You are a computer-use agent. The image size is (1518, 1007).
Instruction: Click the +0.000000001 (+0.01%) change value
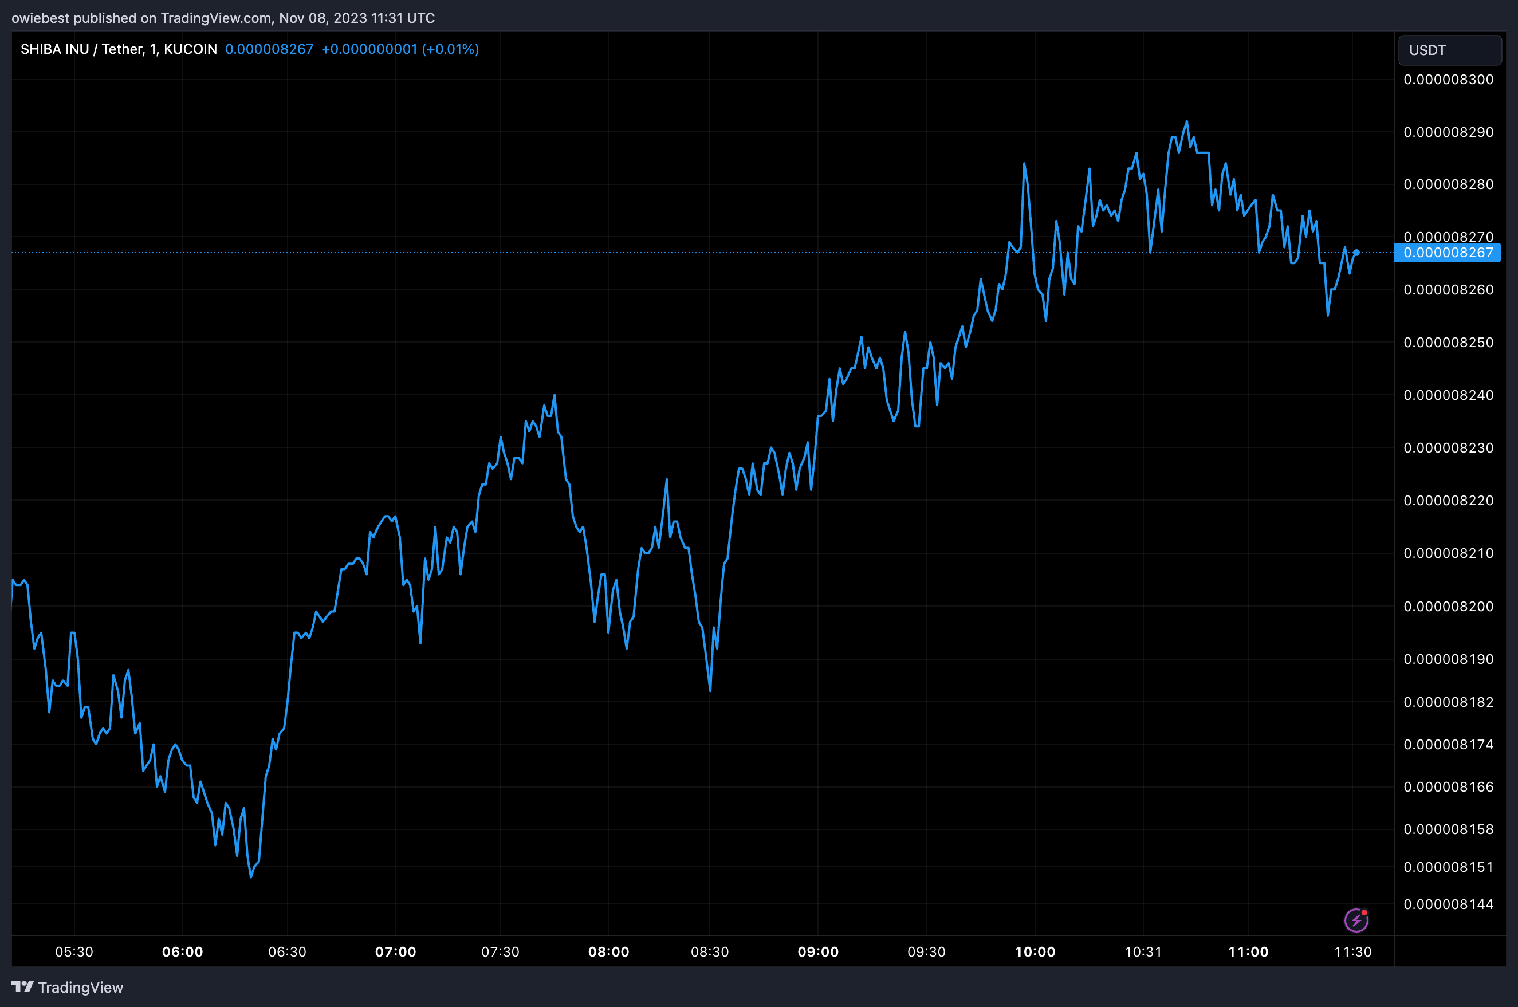(x=400, y=49)
